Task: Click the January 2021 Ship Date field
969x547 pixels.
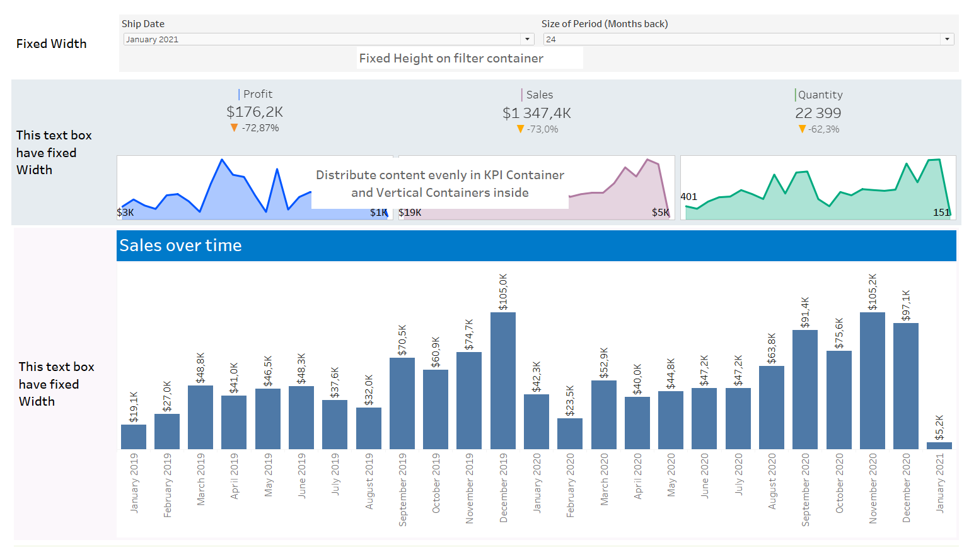Action: click(x=322, y=39)
